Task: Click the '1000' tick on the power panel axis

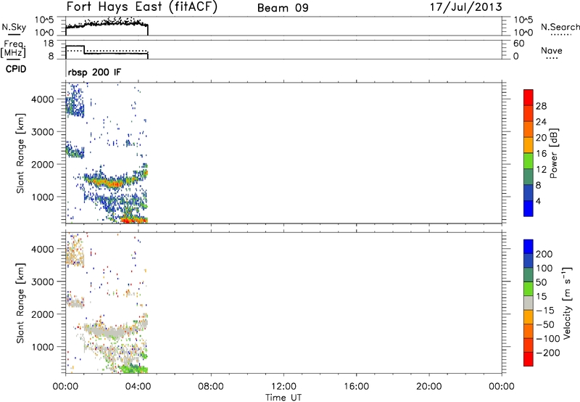Action: [x=43, y=197]
